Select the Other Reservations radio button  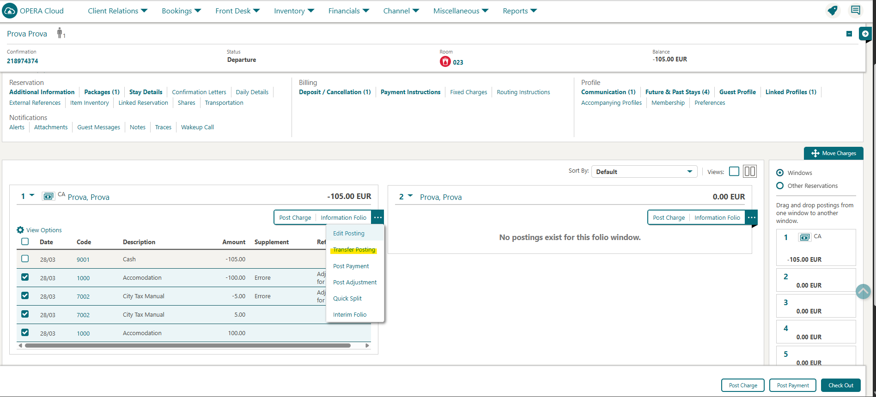coord(780,186)
